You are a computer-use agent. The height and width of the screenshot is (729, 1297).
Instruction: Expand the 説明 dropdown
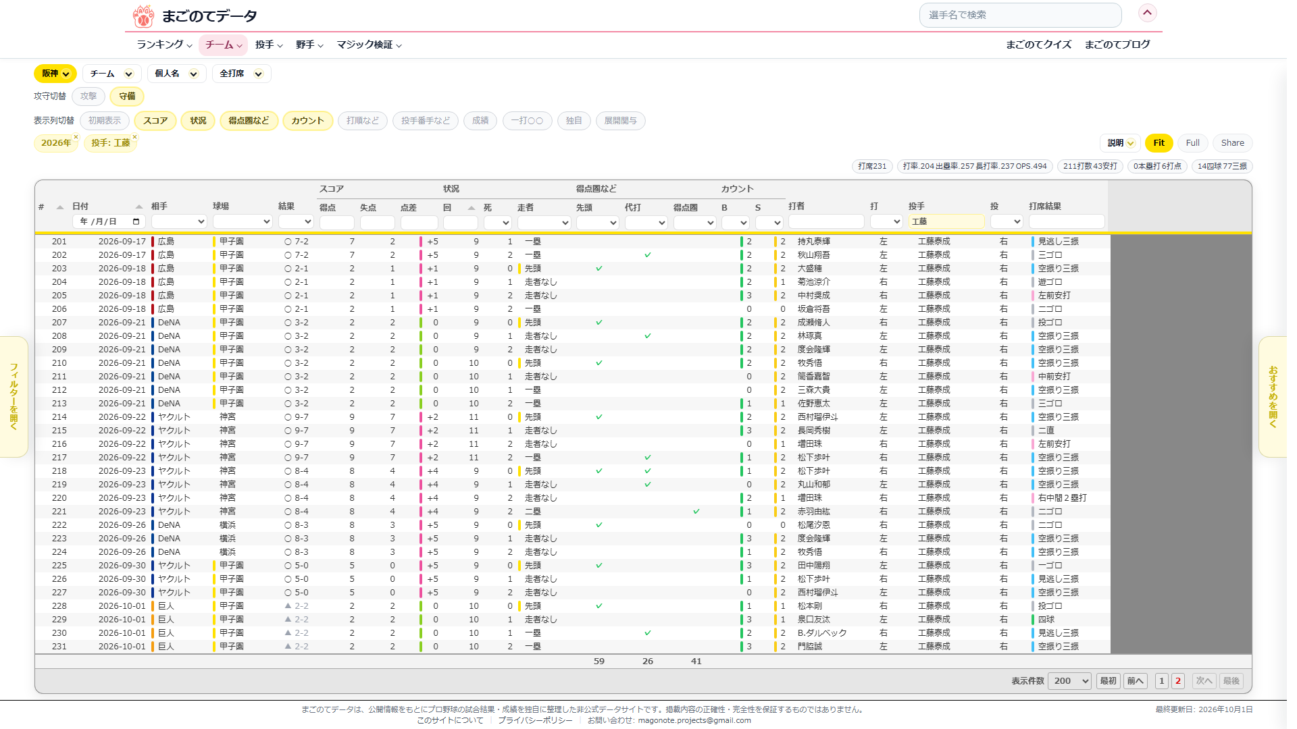click(1121, 143)
